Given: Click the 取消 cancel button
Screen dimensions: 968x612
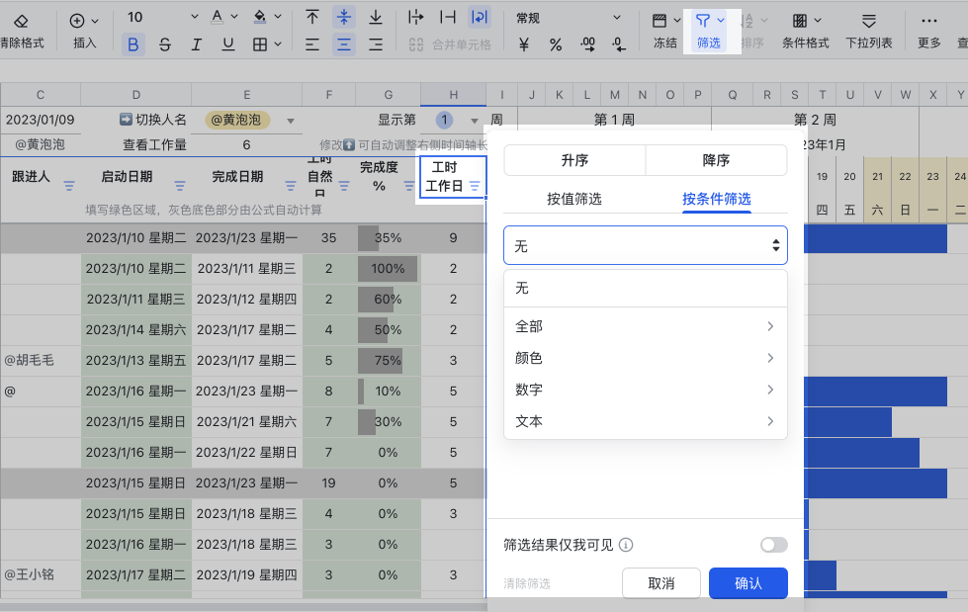Looking at the screenshot, I should [661, 583].
